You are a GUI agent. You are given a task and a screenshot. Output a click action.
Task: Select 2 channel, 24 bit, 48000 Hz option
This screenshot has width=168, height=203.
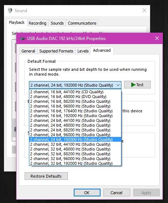(x=75, y=125)
